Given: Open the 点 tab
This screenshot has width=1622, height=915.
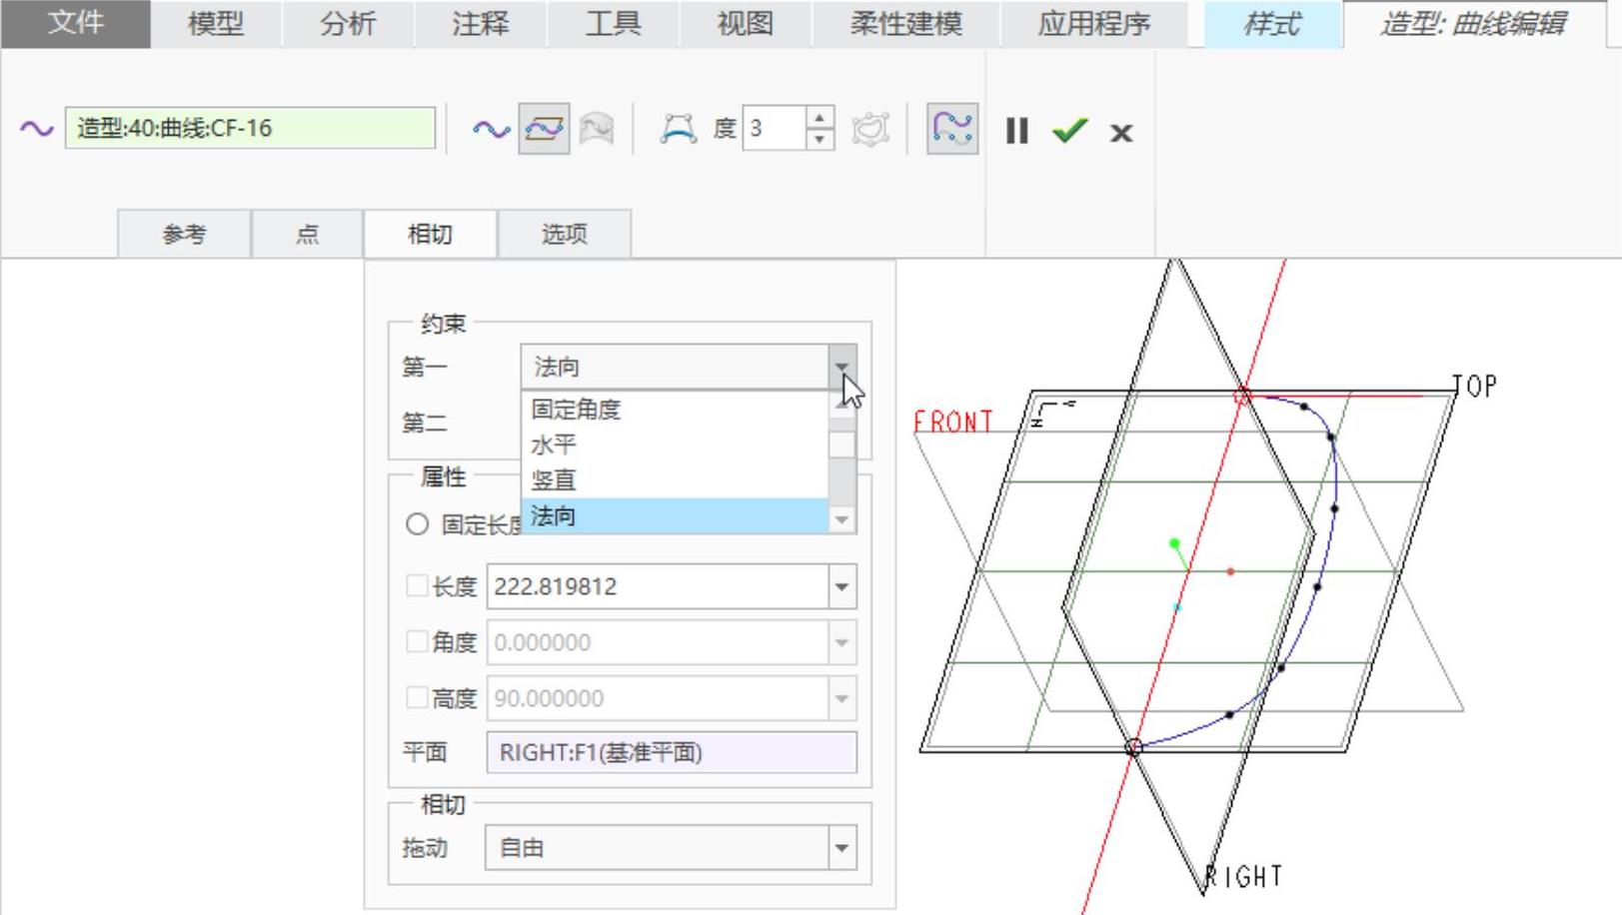Looking at the screenshot, I should [307, 234].
